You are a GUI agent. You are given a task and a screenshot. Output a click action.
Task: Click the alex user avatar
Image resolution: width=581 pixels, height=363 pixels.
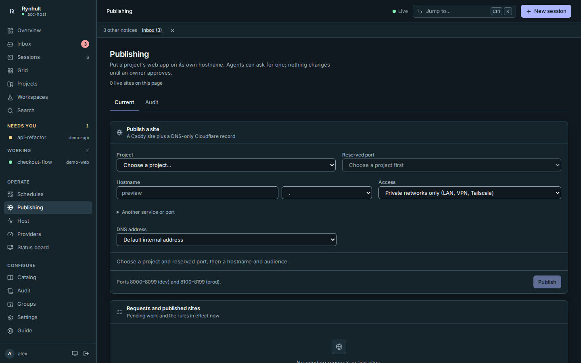10,354
